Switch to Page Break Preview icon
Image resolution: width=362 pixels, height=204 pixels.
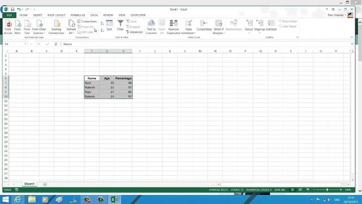click(x=308, y=190)
